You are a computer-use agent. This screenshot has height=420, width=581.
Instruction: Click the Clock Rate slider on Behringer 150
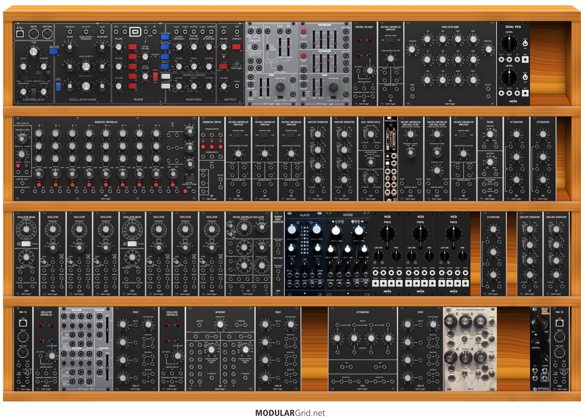[280, 47]
